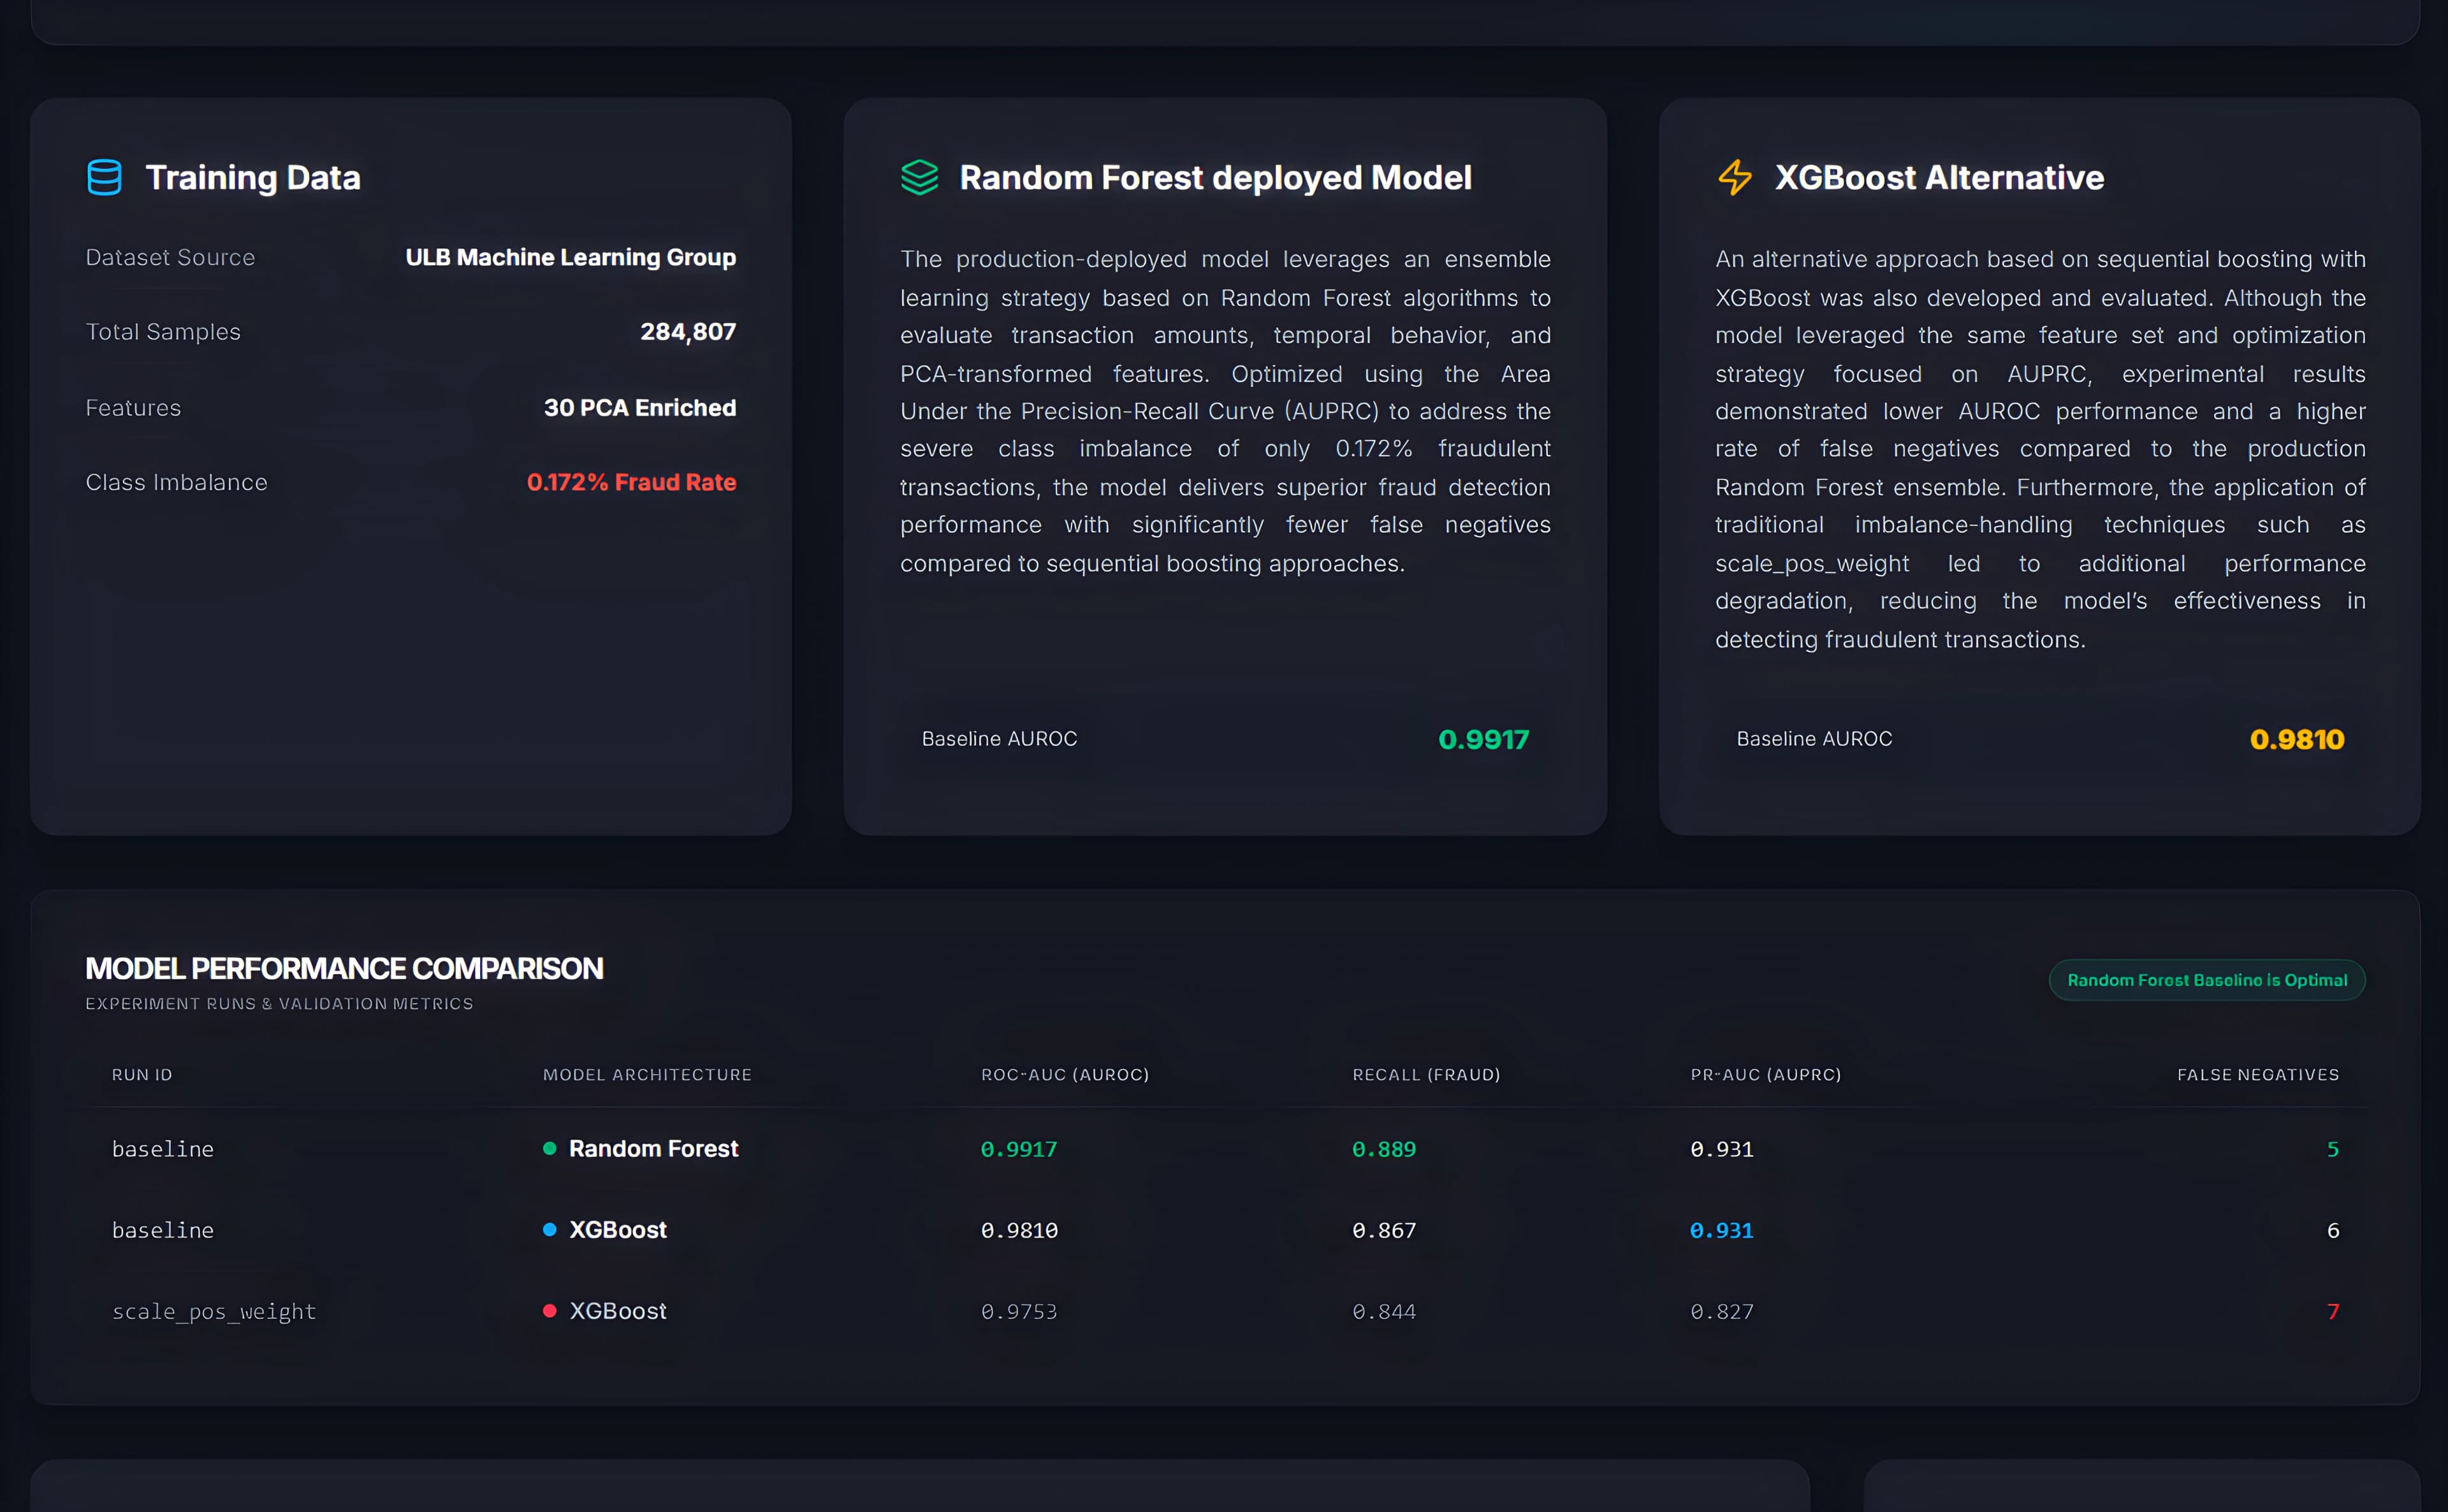2448x1512 pixels.
Task: Click the 0.9810 ROC-AUC cell in the table
Action: click(x=1019, y=1230)
